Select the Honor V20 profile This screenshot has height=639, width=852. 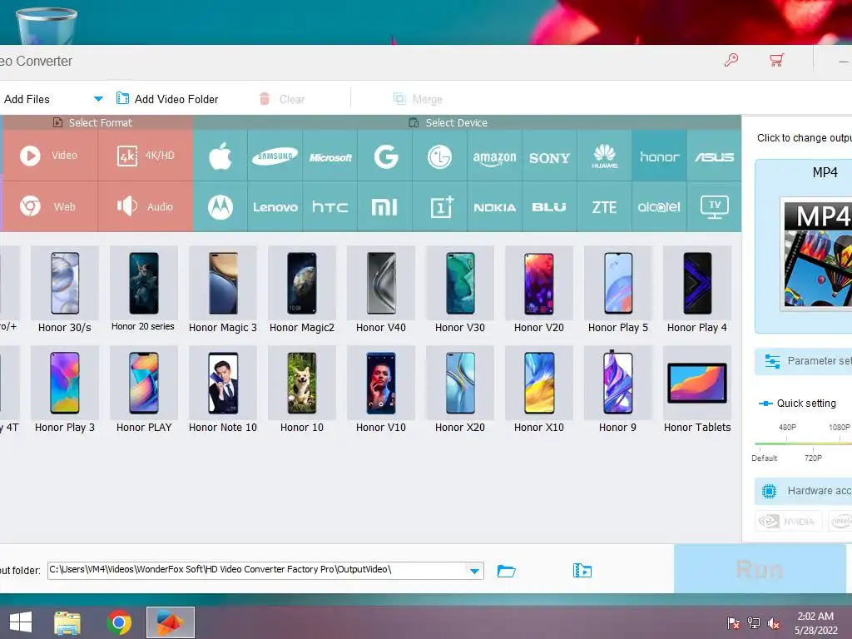point(539,289)
